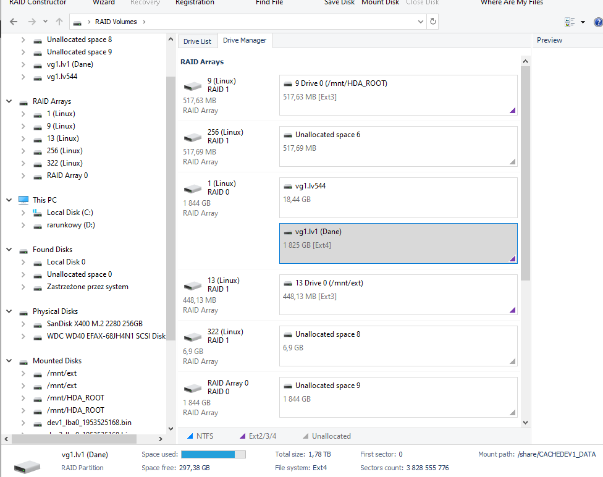The height and width of the screenshot is (477, 603).
Task: Collapse the Physical Disks tree node
Action: click(9, 311)
